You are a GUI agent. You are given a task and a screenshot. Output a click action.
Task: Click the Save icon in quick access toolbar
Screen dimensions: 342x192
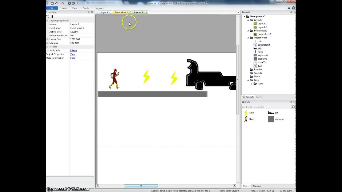point(52,3)
